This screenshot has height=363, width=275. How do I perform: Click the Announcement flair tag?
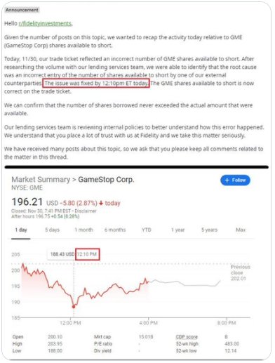(x=22, y=10)
